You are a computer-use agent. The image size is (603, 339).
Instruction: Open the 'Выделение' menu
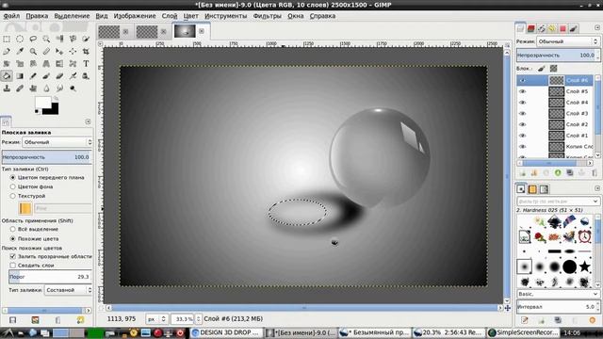72,16
